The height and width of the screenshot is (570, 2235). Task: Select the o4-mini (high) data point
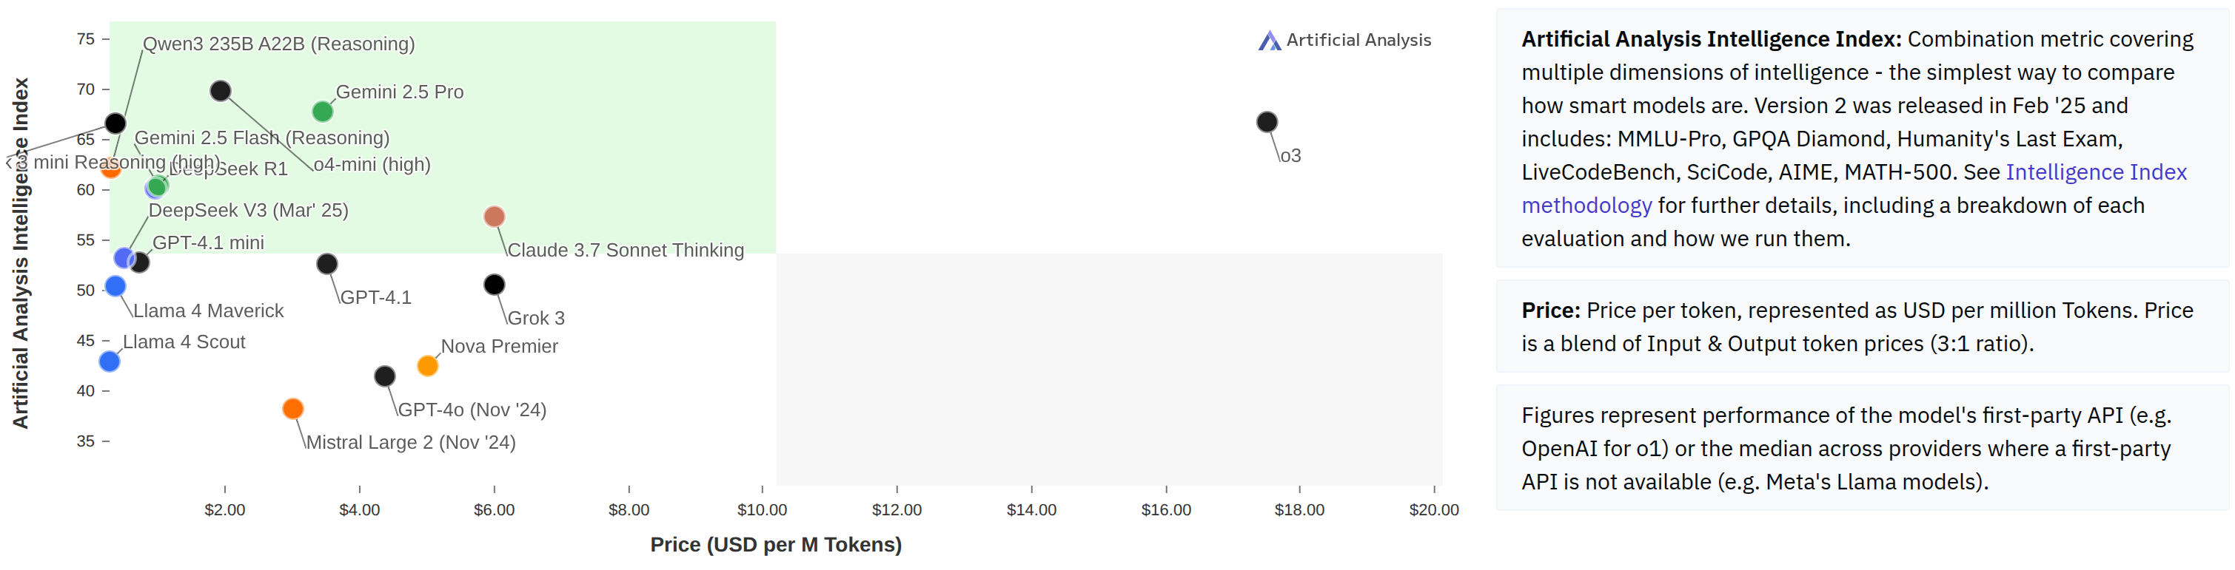pyautogui.click(x=221, y=90)
